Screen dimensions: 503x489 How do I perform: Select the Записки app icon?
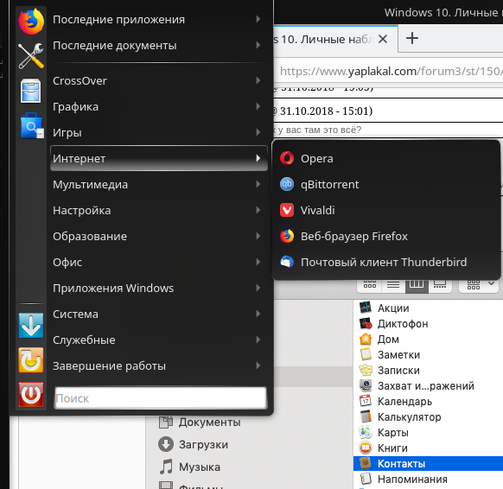point(366,370)
